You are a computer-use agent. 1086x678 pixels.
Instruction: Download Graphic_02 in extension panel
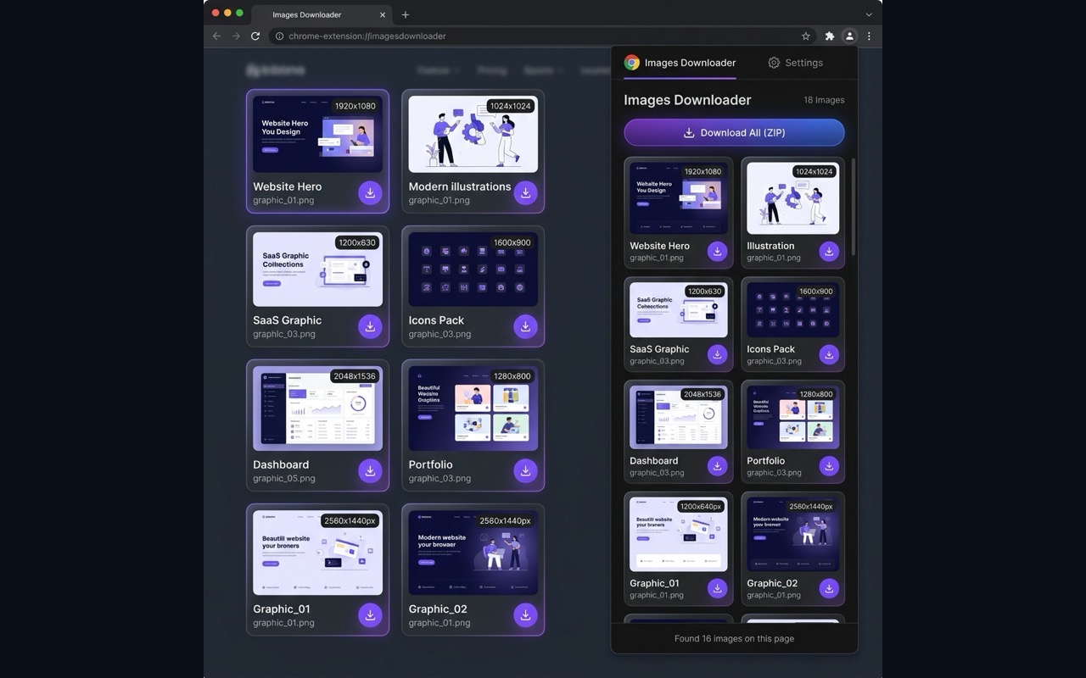pyautogui.click(x=829, y=588)
